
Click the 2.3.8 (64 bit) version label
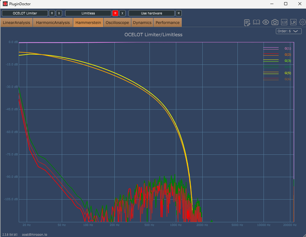[10, 235]
